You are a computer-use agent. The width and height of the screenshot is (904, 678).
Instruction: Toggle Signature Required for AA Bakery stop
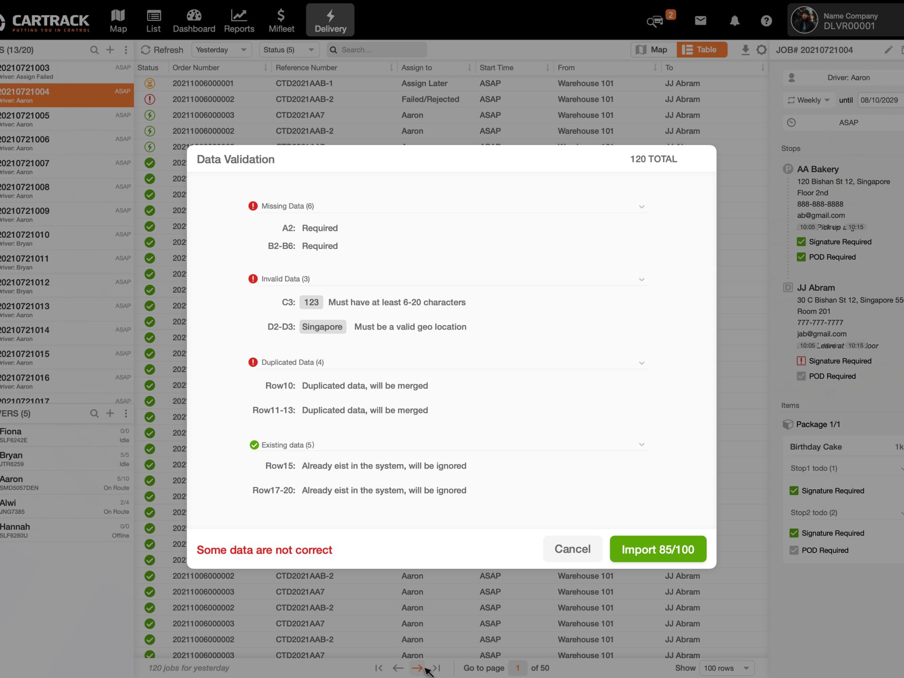point(801,242)
